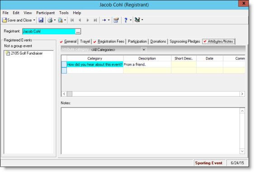Click 'Sporting Event' in the status bar

coord(209,163)
